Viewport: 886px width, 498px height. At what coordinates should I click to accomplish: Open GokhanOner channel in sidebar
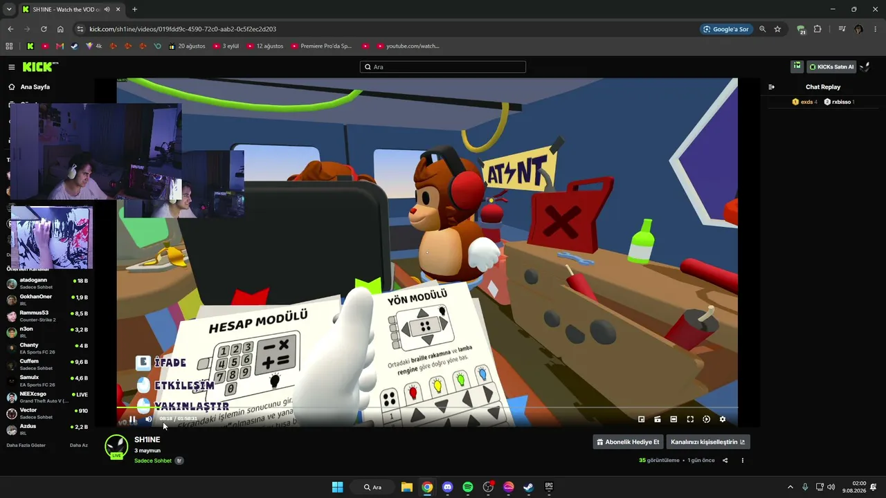coord(47,299)
